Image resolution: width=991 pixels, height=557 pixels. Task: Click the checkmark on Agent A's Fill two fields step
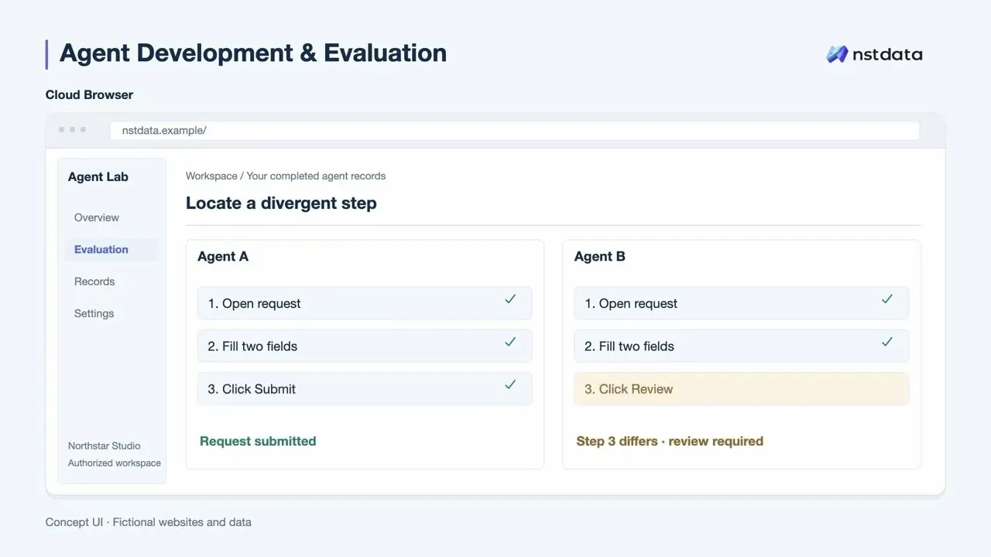[510, 341]
